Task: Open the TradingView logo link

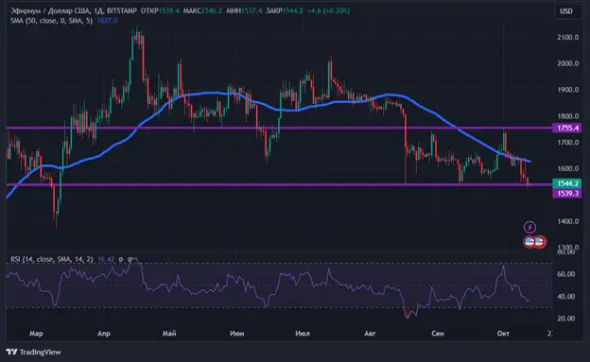Action: (x=33, y=352)
